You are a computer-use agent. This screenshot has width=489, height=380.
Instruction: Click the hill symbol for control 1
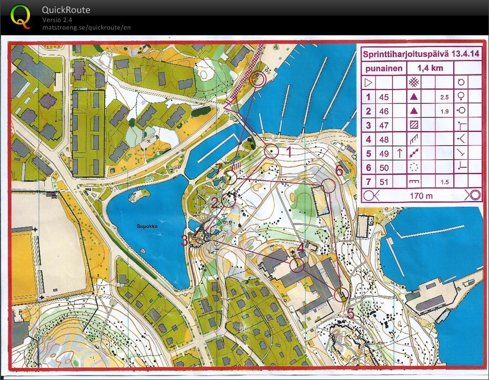[x=413, y=96]
